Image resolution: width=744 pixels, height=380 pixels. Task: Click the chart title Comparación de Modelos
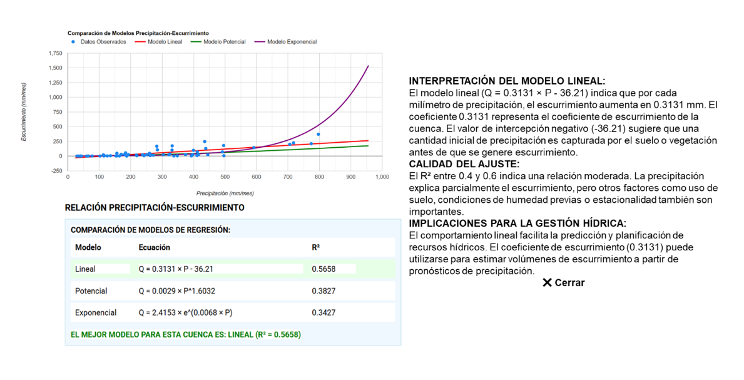point(138,33)
